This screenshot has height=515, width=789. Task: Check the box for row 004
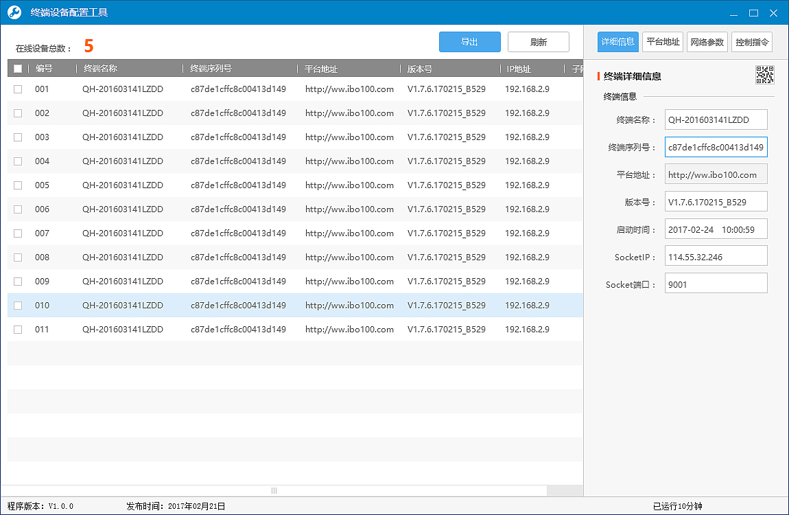[18, 161]
